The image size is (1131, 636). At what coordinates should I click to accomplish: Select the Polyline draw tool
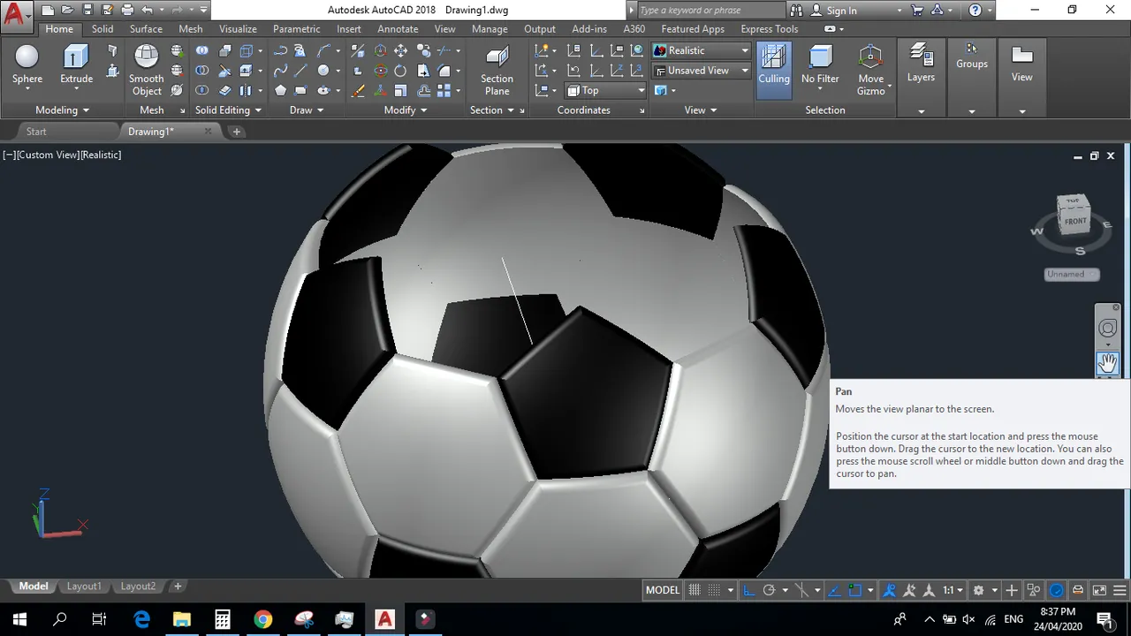pos(281,50)
